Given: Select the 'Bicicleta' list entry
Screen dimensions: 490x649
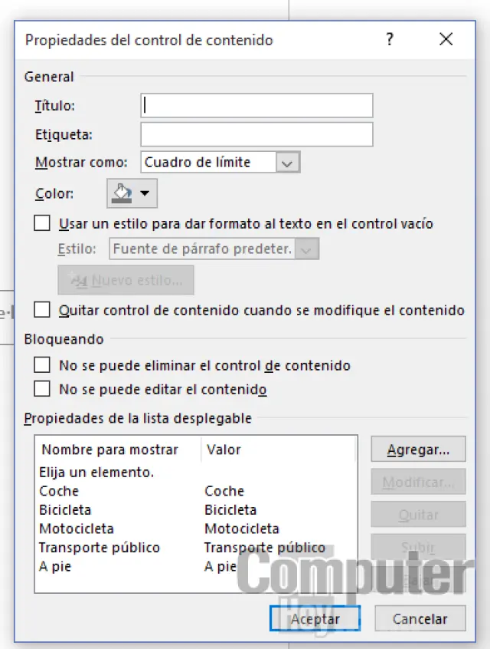Looking at the screenshot, I should click(65, 509).
